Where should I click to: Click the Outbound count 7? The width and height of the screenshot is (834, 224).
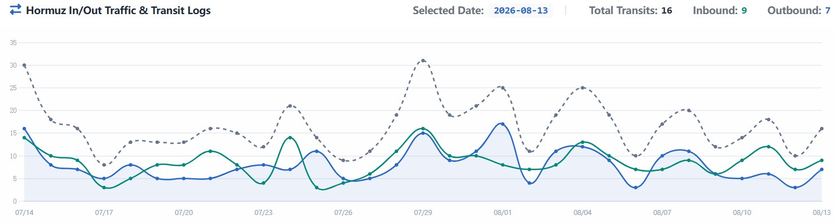[x=828, y=10]
